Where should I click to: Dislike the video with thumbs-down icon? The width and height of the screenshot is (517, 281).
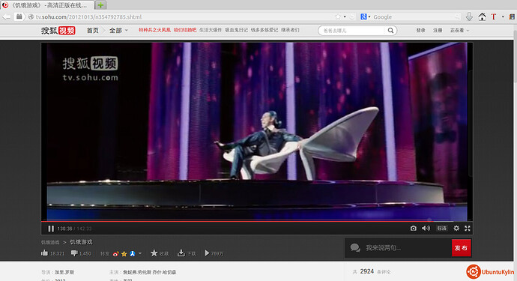(x=74, y=253)
